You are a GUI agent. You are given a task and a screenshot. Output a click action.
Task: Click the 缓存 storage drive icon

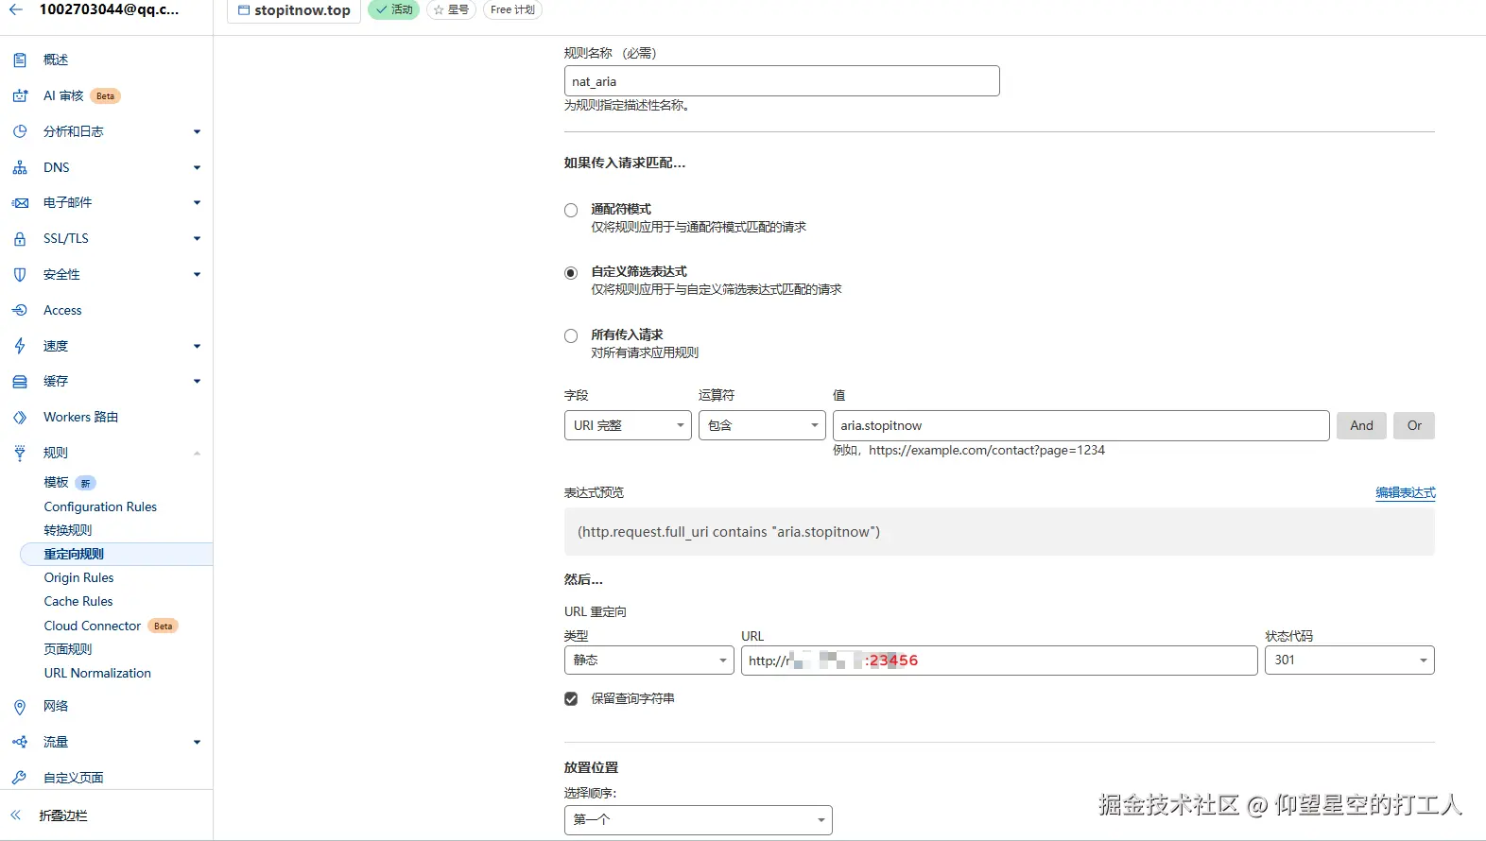point(20,381)
